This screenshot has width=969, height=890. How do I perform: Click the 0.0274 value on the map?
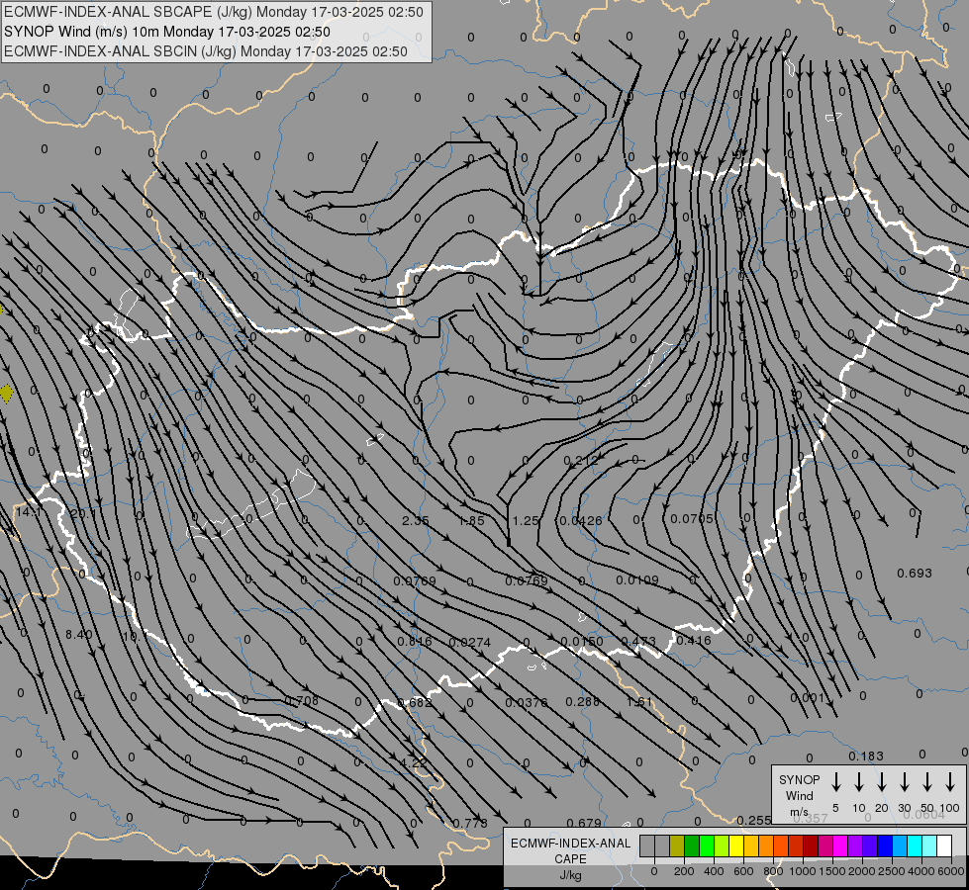tap(470, 643)
